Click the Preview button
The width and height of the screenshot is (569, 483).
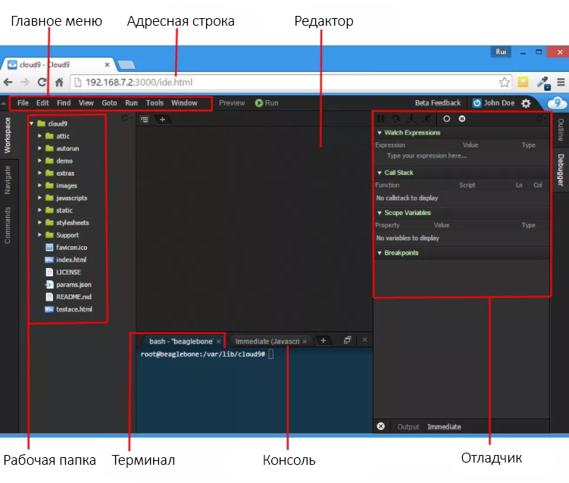[x=232, y=103]
